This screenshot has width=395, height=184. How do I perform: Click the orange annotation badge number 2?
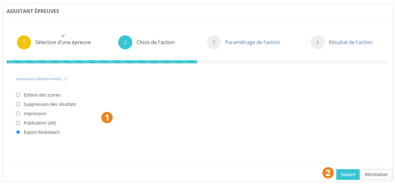328,173
